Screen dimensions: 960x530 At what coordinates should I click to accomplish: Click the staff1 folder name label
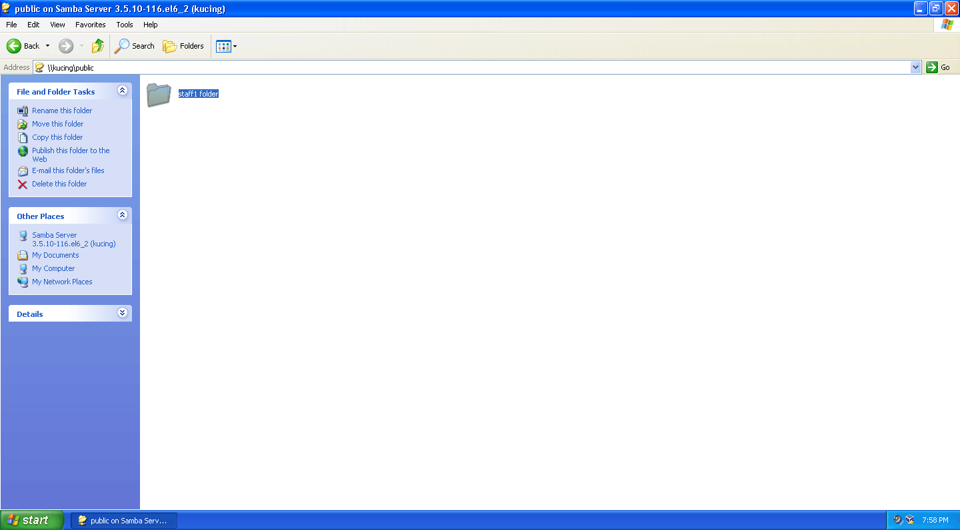pos(199,94)
